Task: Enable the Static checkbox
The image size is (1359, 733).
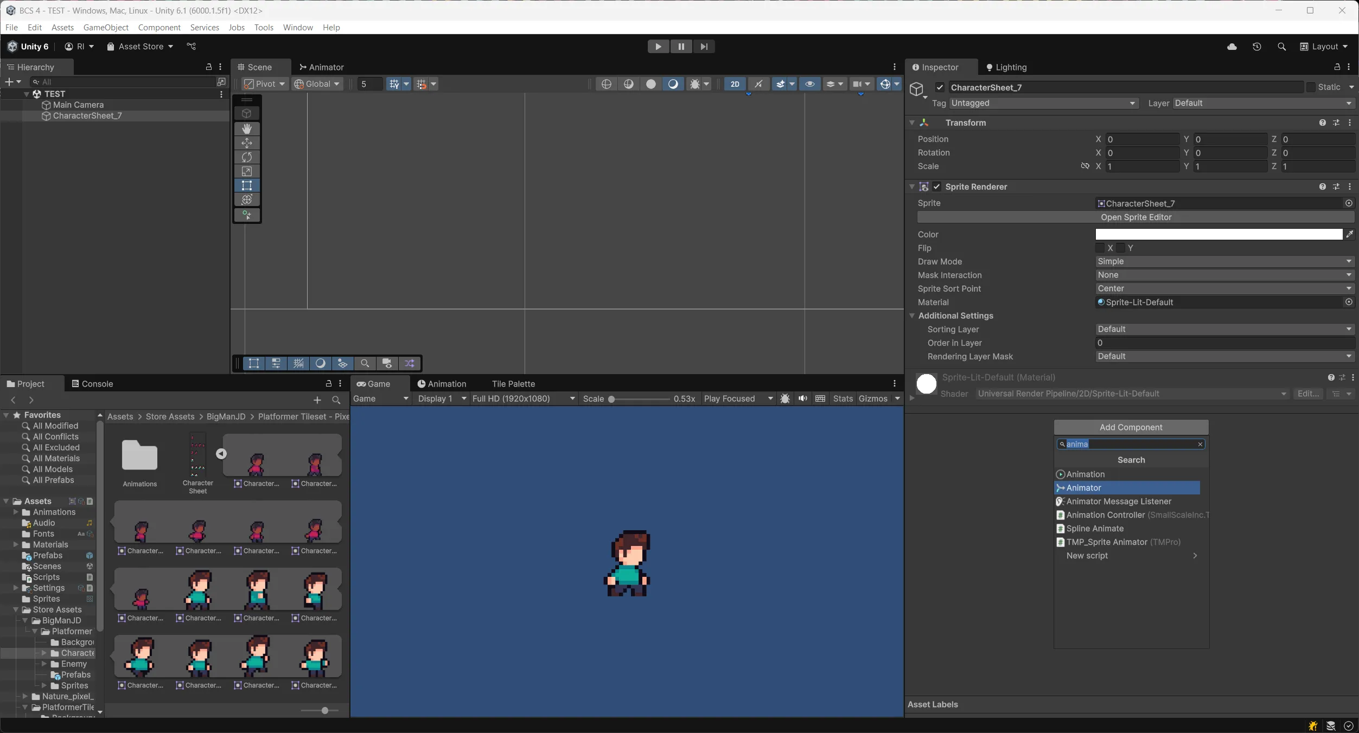Action: 1311,87
